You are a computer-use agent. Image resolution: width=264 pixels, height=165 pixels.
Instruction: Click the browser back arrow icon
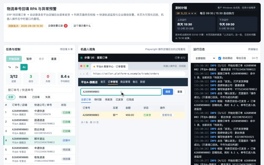click(81, 74)
